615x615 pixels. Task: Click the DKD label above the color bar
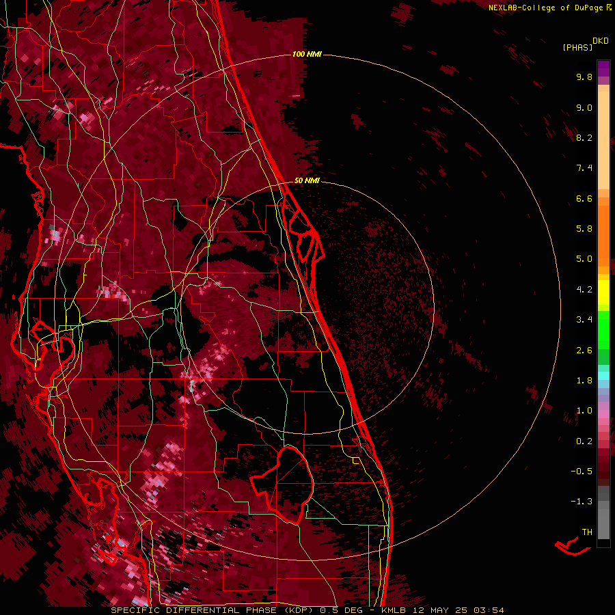coord(600,41)
